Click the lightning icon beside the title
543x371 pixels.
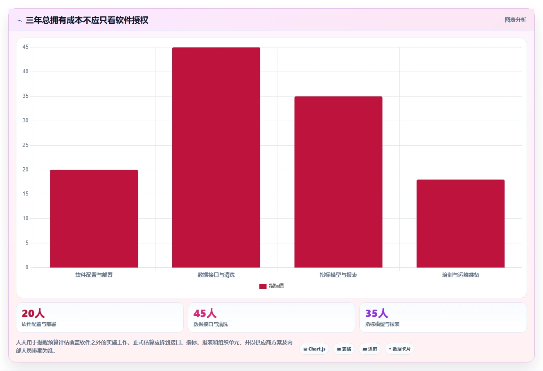19,20
